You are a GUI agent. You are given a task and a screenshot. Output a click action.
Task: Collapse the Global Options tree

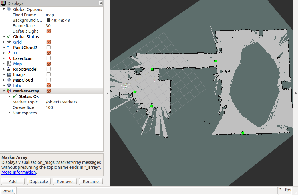coord(4,9)
